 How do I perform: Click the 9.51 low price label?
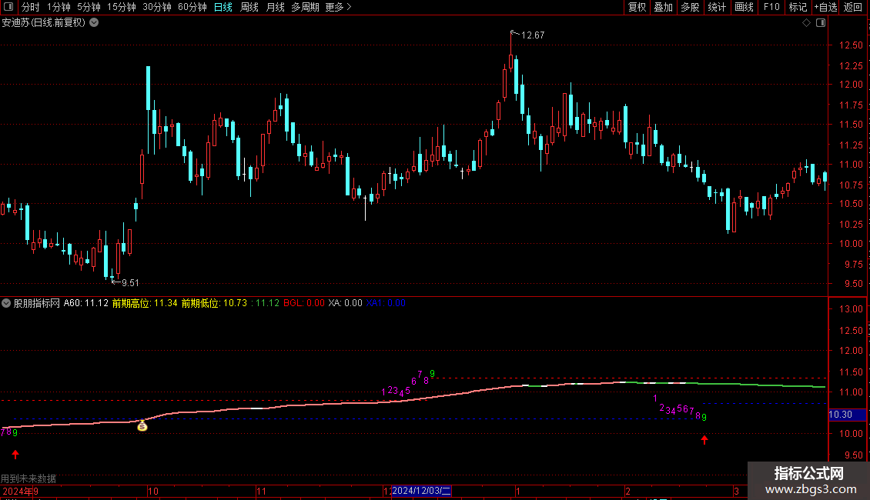[130, 283]
